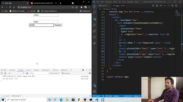Click the Name input containing JOhn
This screenshot has width=183, height=102.
click(46, 15)
